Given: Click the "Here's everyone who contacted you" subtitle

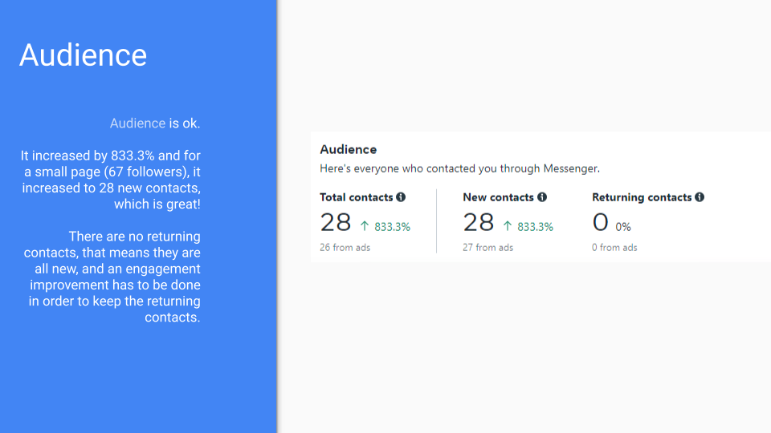Looking at the screenshot, I should (x=459, y=168).
